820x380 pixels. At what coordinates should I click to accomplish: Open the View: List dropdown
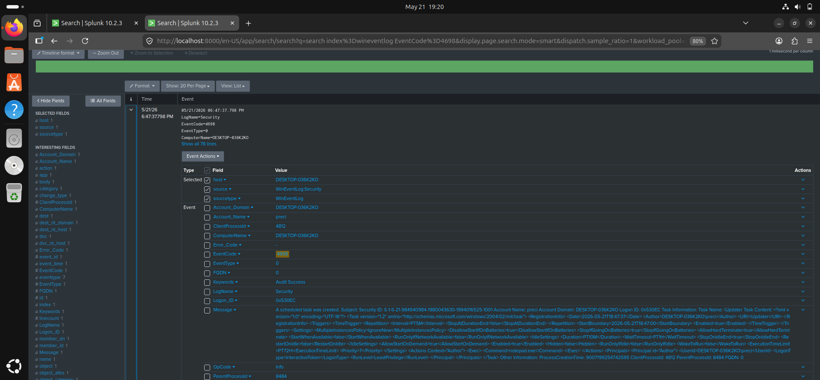coord(233,86)
